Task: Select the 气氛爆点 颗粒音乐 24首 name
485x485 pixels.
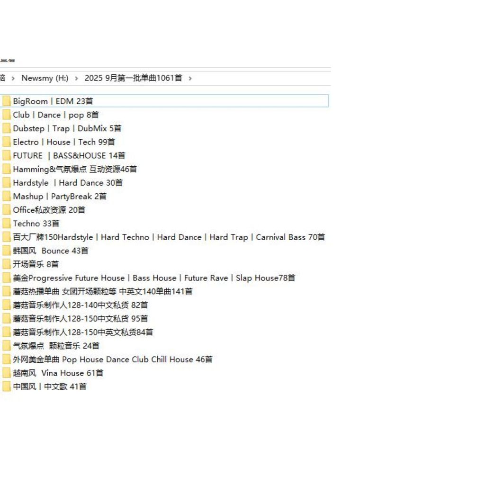Action: tap(56, 346)
